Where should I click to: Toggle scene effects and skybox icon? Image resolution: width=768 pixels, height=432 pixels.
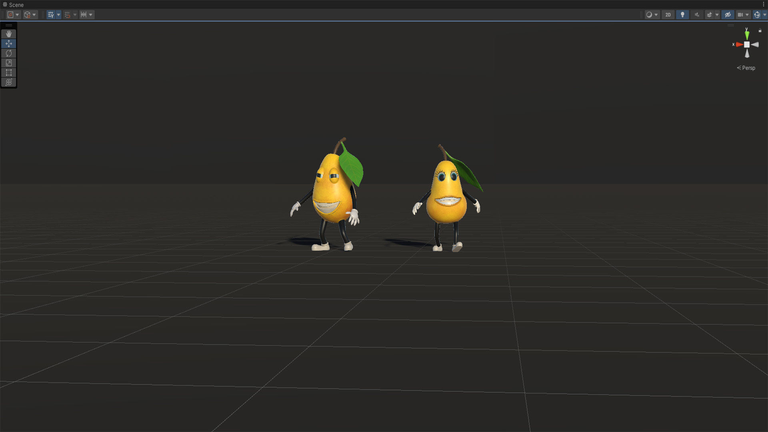coord(709,15)
